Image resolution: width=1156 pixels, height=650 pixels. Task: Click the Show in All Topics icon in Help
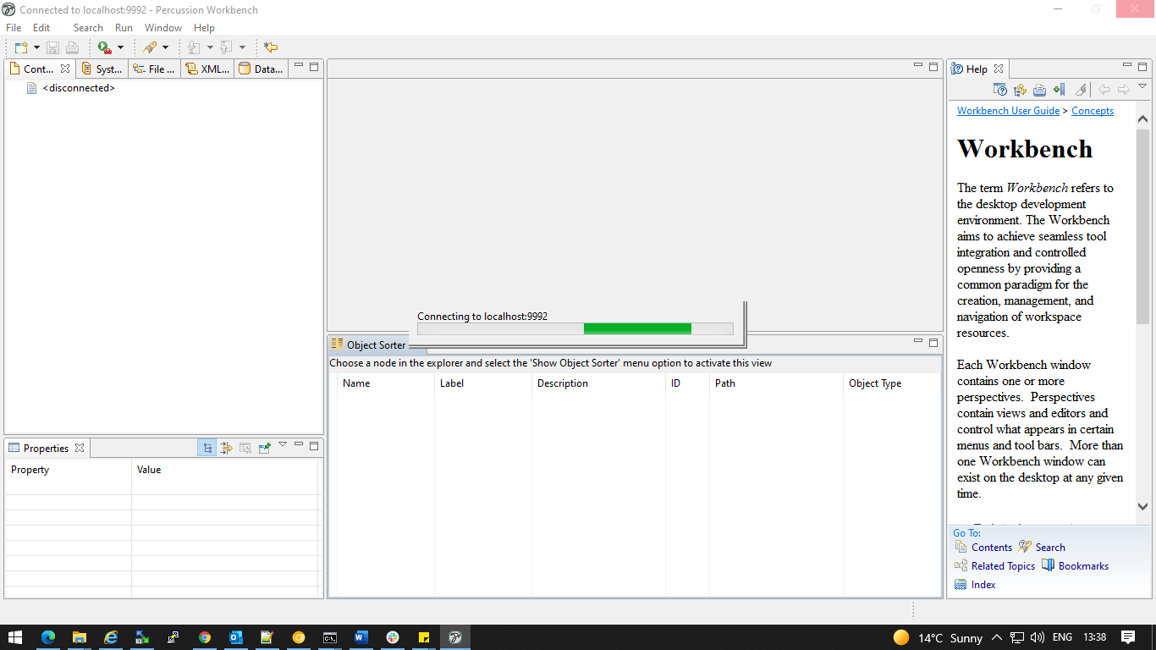999,90
